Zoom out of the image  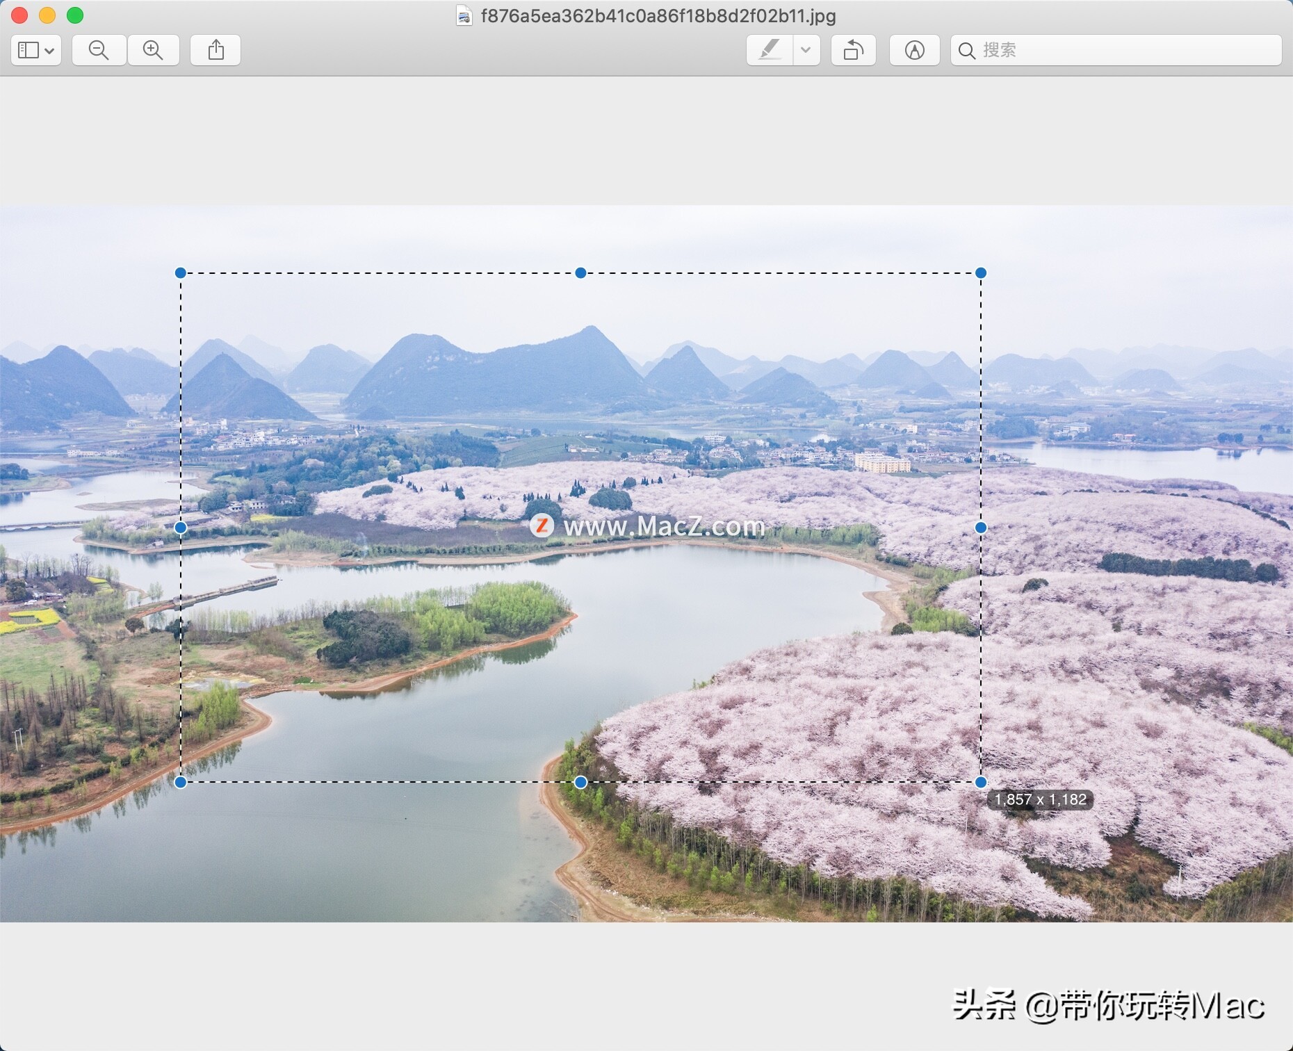coord(99,49)
